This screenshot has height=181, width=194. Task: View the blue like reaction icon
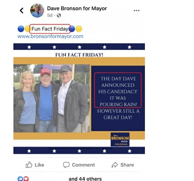tap(20, 179)
